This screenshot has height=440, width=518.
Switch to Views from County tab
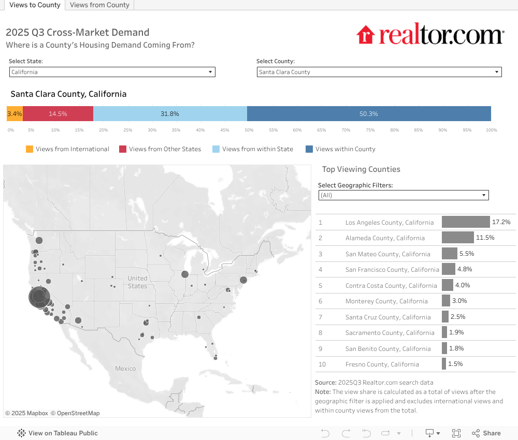coord(99,5)
